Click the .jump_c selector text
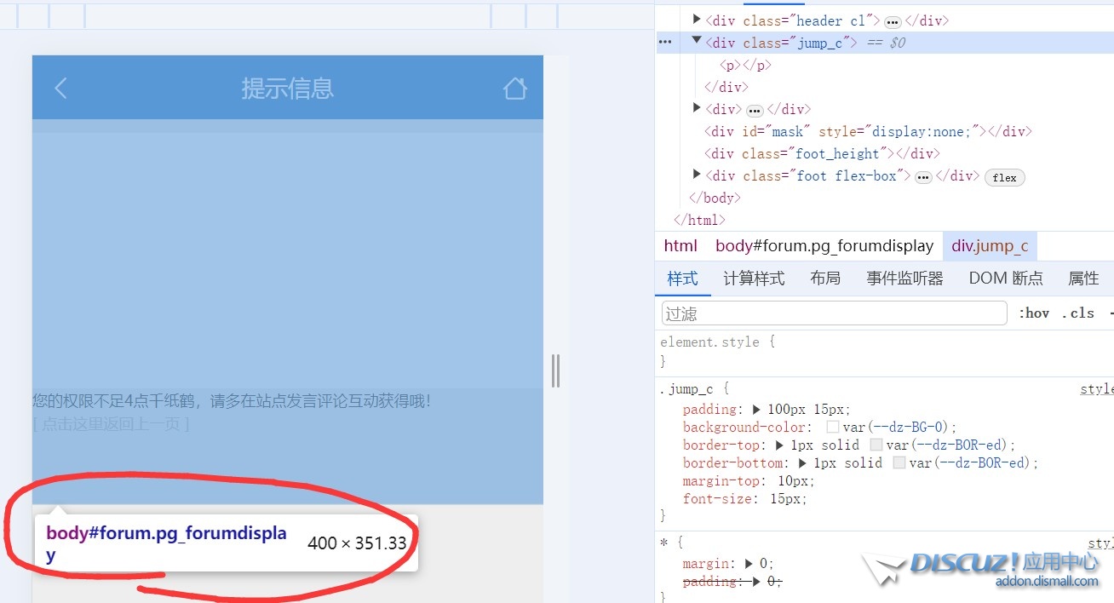The width and height of the screenshot is (1114, 603). coord(686,390)
